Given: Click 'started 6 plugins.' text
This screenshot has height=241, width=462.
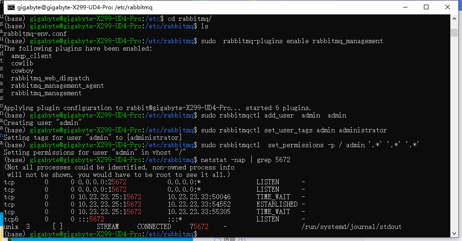Looking at the screenshot, I should [278, 108].
